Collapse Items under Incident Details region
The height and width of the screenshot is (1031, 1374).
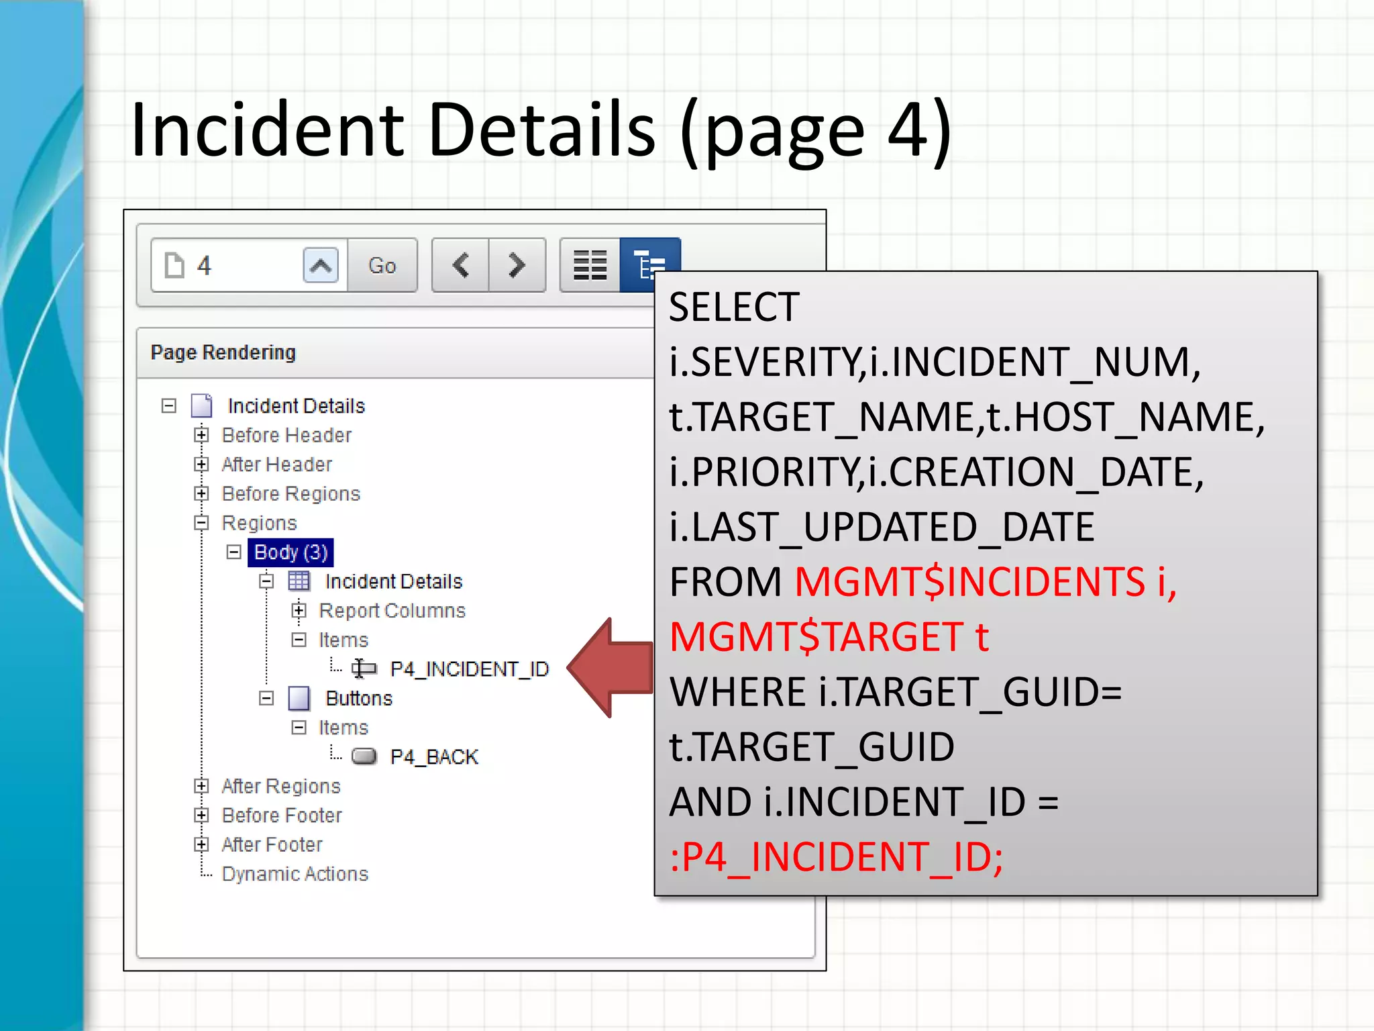pyautogui.click(x=299, y=640)
